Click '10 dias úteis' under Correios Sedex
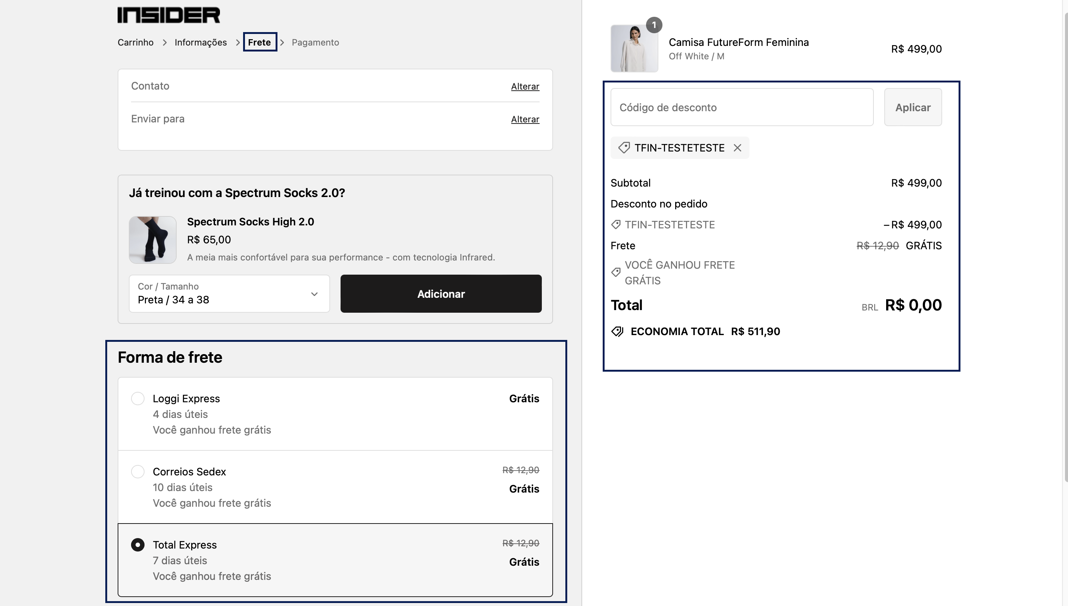1068x606 pixels. [x=182, y=487]
